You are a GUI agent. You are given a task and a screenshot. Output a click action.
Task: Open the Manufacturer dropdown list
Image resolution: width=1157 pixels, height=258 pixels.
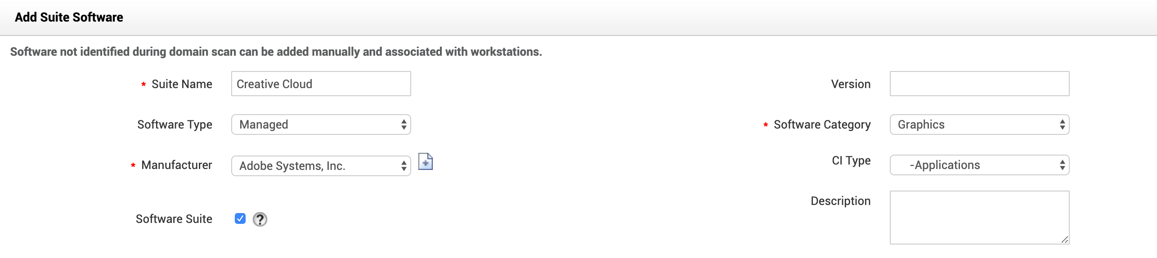click(x=321, y=166)
